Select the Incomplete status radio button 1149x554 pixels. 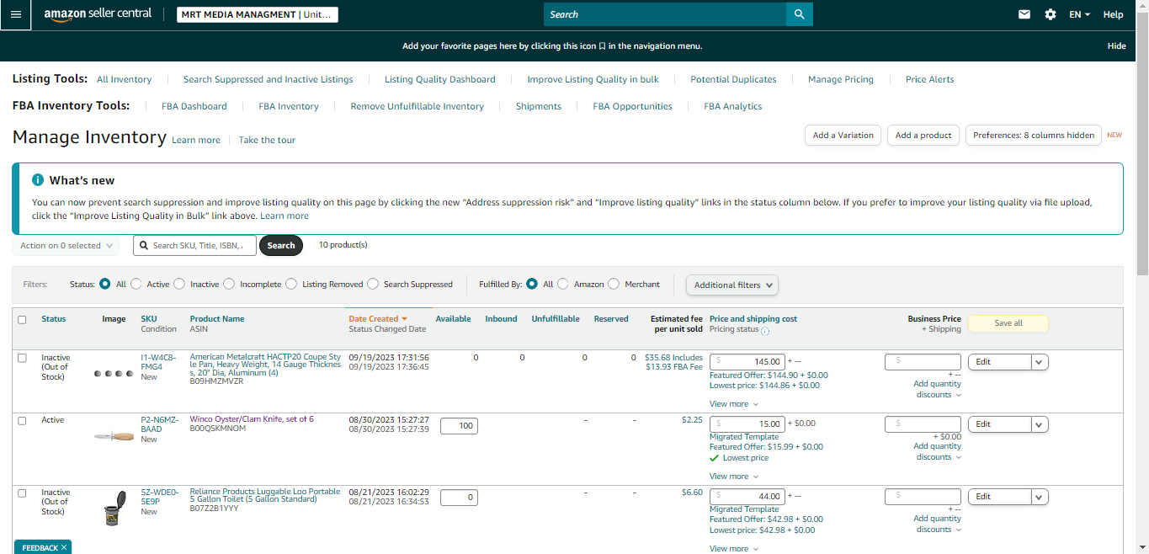point(229,284)
